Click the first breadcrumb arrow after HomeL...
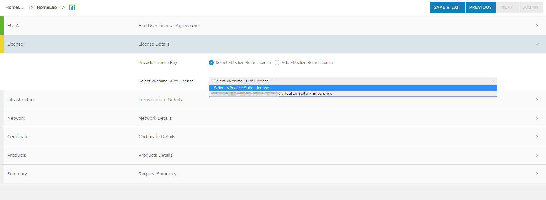Viewport: 546px width, 200px height. pos(31,7)
